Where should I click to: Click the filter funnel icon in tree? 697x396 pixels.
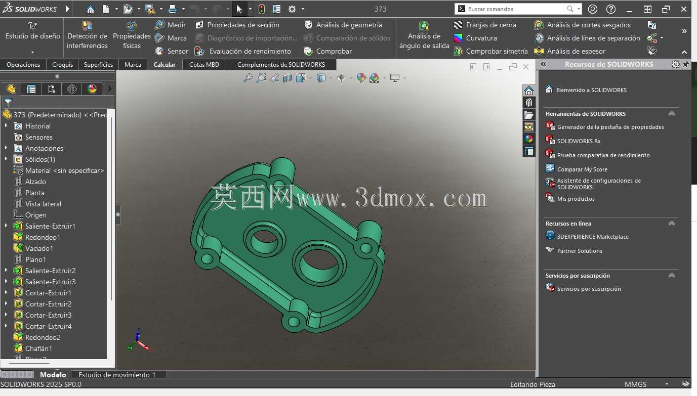(8, 102)
